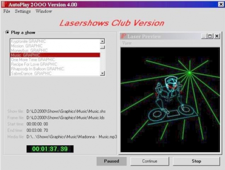Click the Continue button
Screen dimensions: 225x170
[150, 161]
